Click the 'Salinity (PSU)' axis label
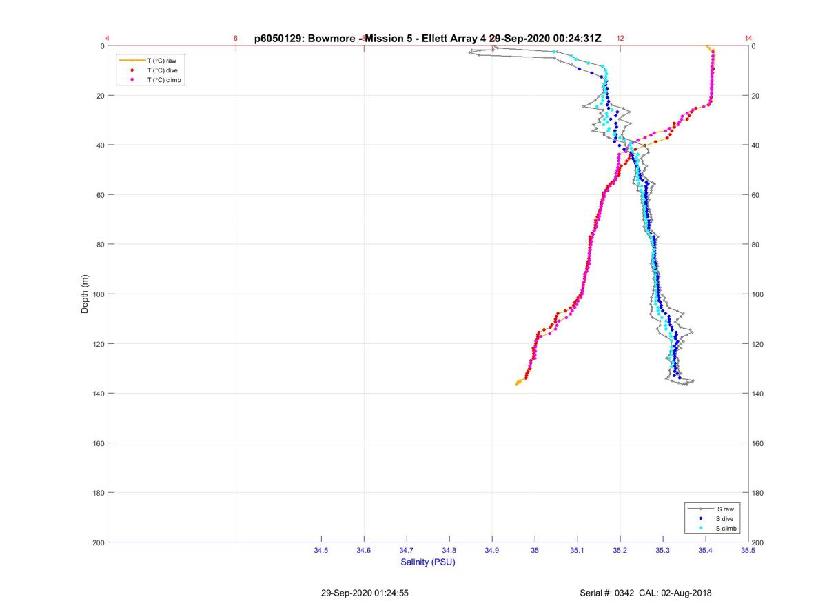This screenshot has height=610, width=827. [x=428, y=562]
